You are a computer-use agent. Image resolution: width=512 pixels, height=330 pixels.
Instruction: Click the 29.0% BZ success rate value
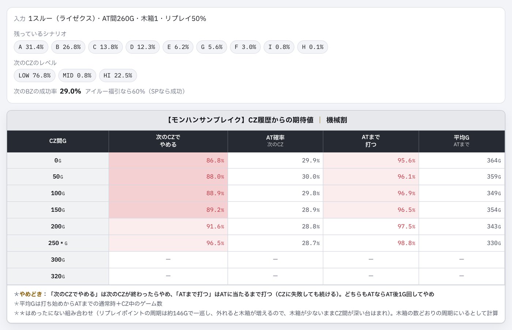70,91
